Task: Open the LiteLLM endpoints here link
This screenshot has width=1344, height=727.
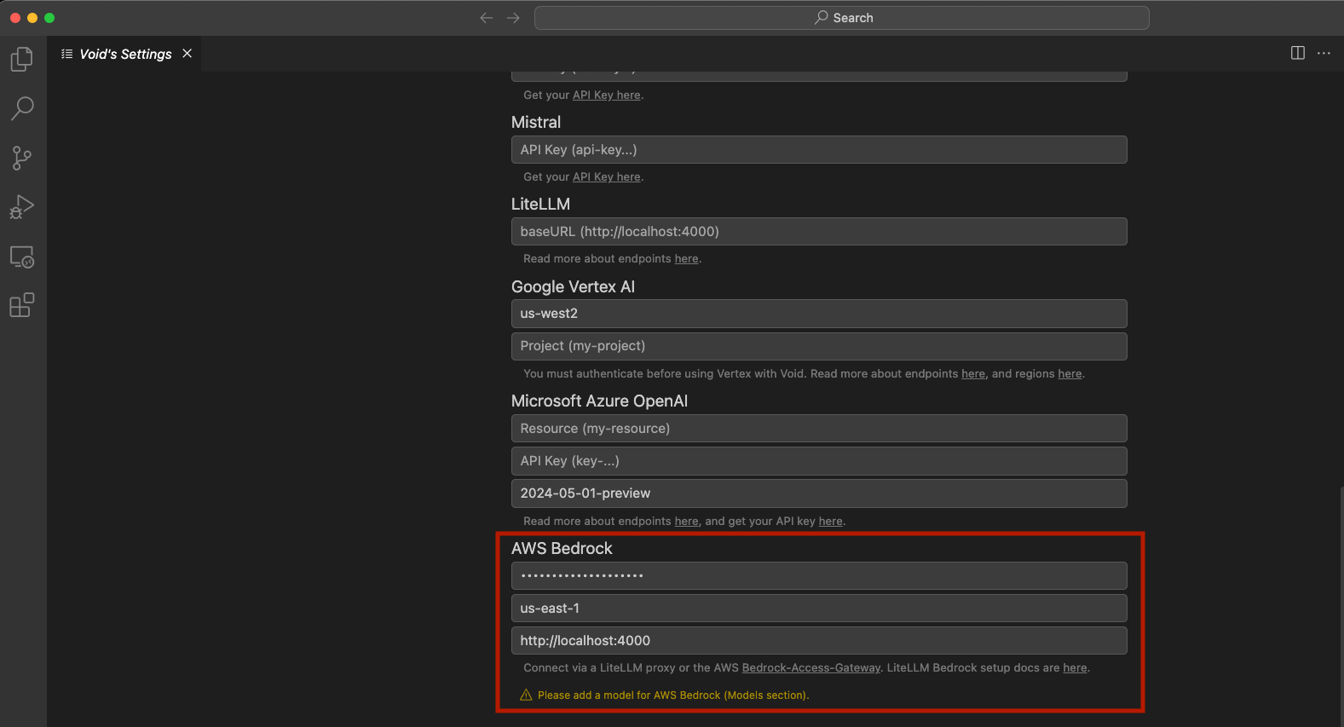Action: tap(687, 259)
